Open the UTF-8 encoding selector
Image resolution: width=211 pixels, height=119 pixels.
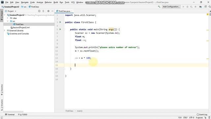pyautogui.click(x=192, y=118)
